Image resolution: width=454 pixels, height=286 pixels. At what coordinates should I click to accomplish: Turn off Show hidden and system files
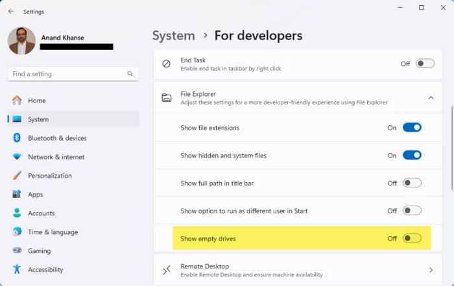click(x=412, y=156)
